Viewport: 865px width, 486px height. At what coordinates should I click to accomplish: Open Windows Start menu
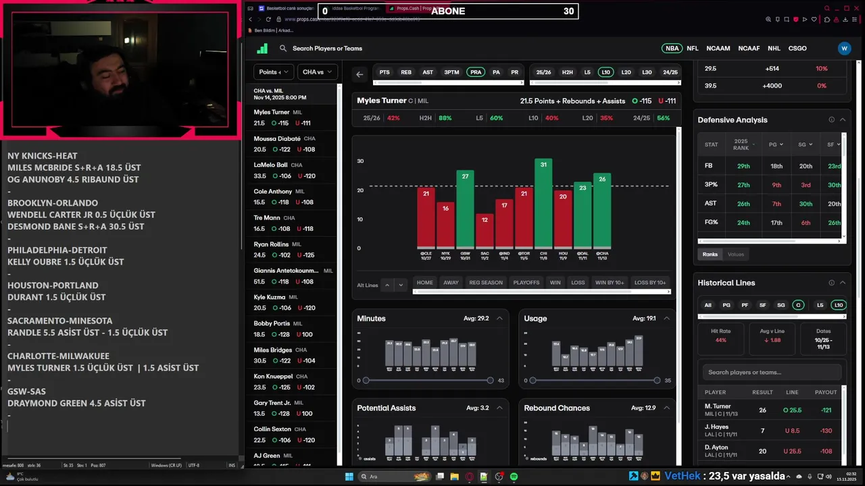coord(349,477)
